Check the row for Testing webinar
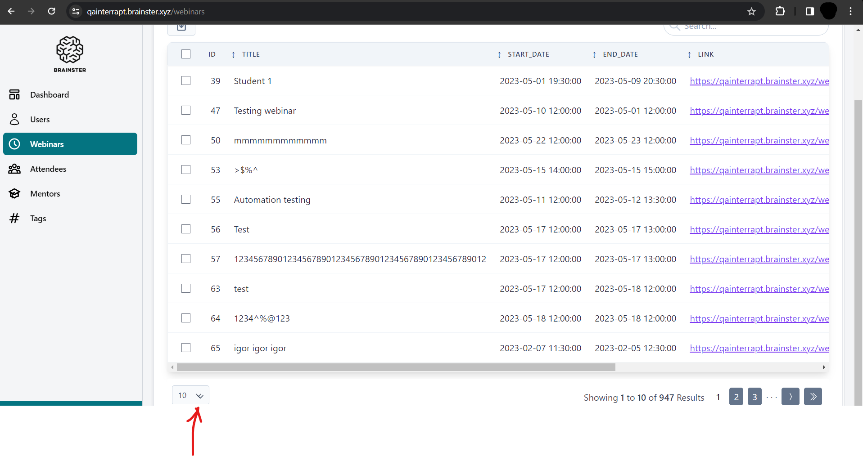863x456 pixels. pos(186,110)
